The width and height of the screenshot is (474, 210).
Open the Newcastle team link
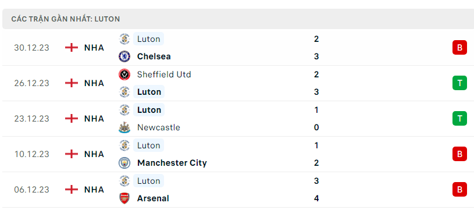coord(159,127)
